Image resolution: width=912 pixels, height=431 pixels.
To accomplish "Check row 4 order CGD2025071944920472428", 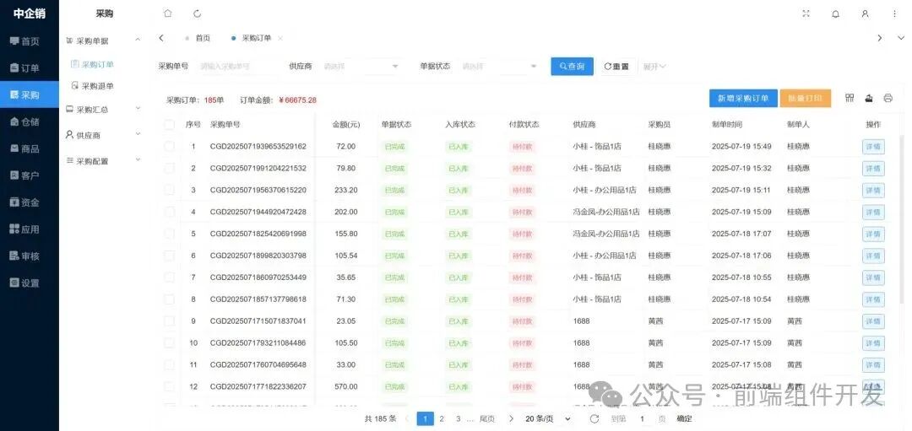I will (169, 212).
